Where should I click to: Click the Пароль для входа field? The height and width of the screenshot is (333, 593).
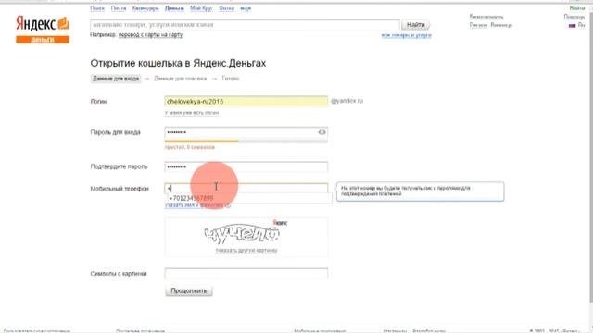(246, 132)
